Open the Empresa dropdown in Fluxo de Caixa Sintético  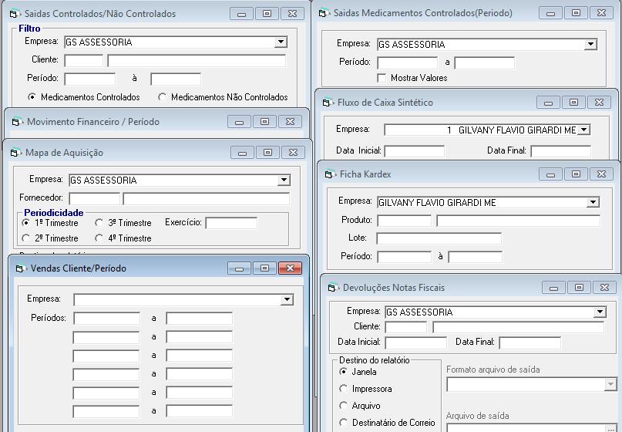tap(583, 130)
